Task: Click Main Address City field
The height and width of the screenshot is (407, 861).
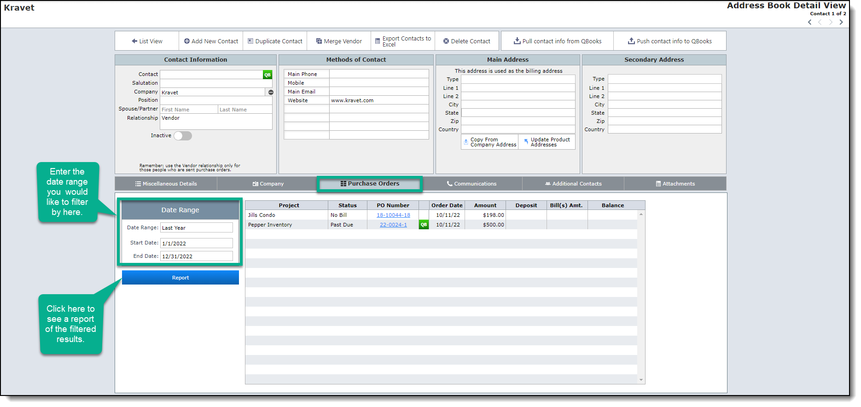Action: click(x=518, y=105)
